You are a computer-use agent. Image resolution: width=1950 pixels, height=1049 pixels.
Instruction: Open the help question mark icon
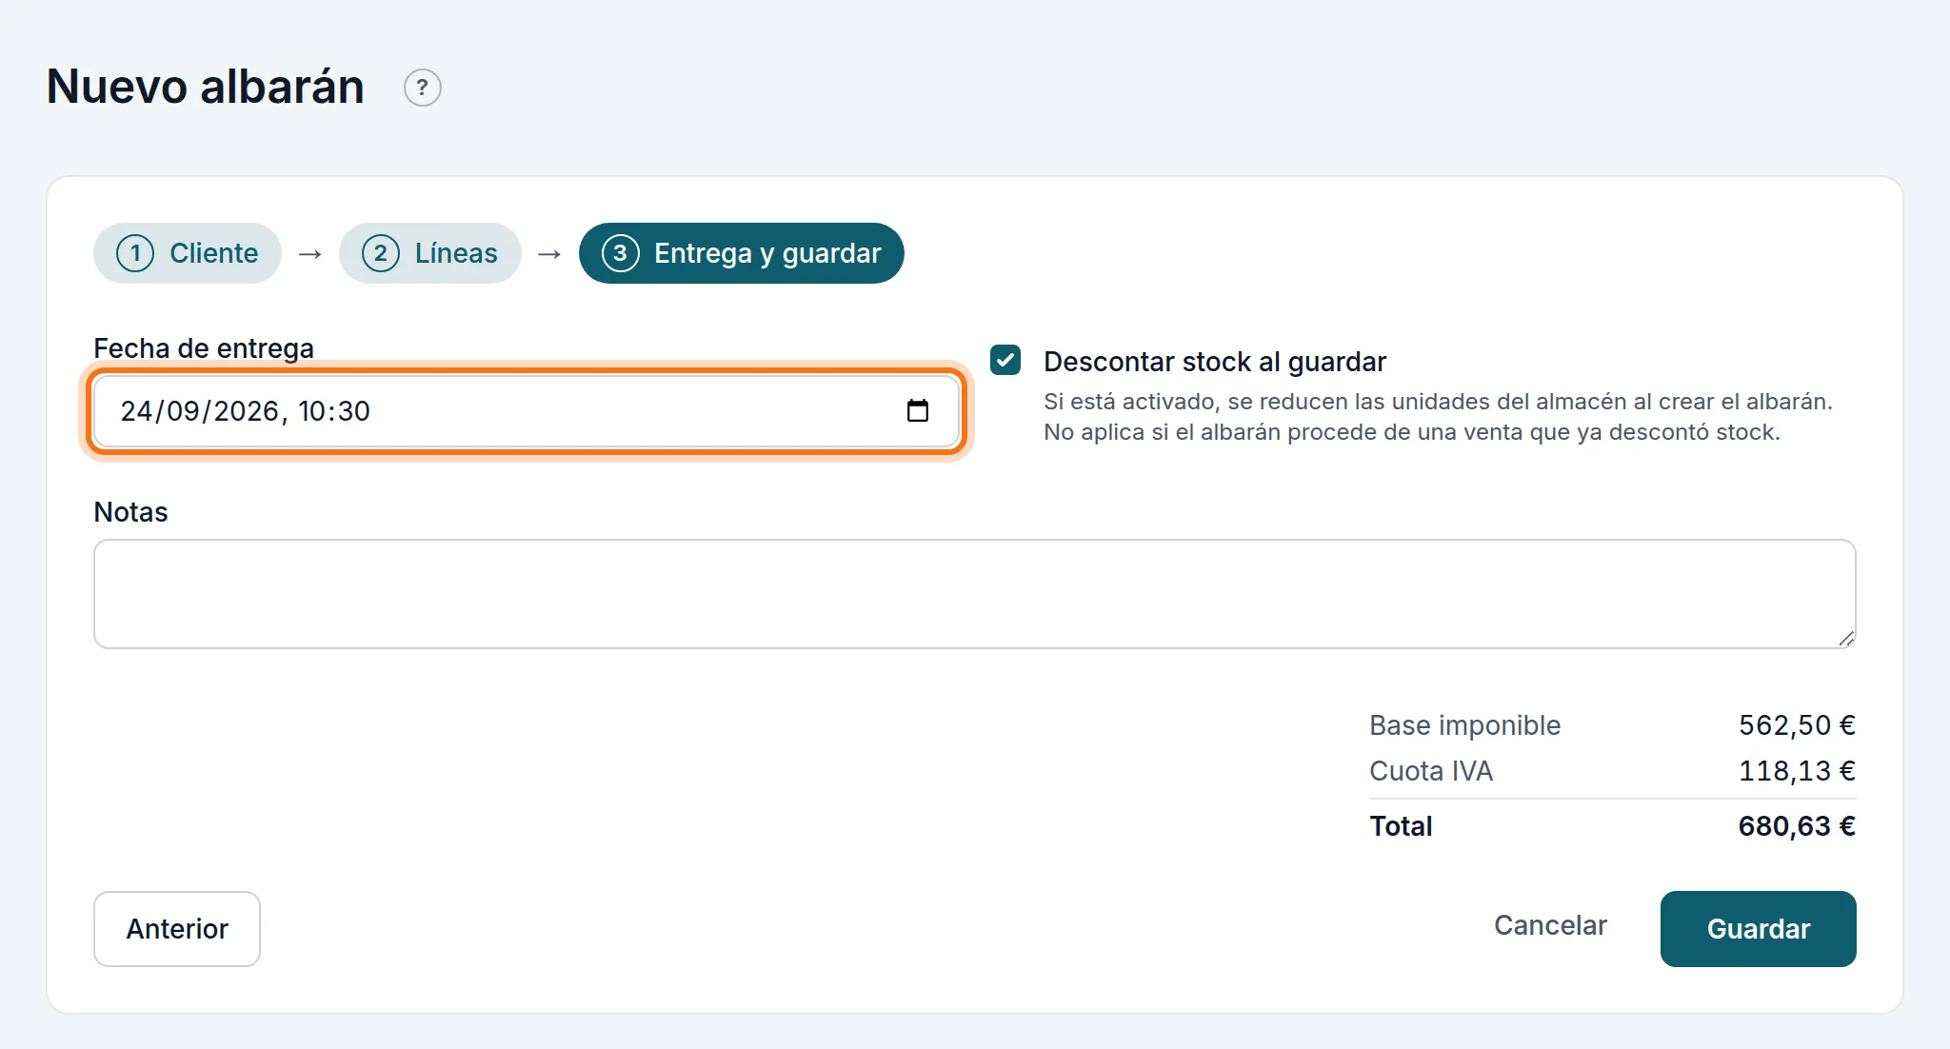(x=422, y=88)
